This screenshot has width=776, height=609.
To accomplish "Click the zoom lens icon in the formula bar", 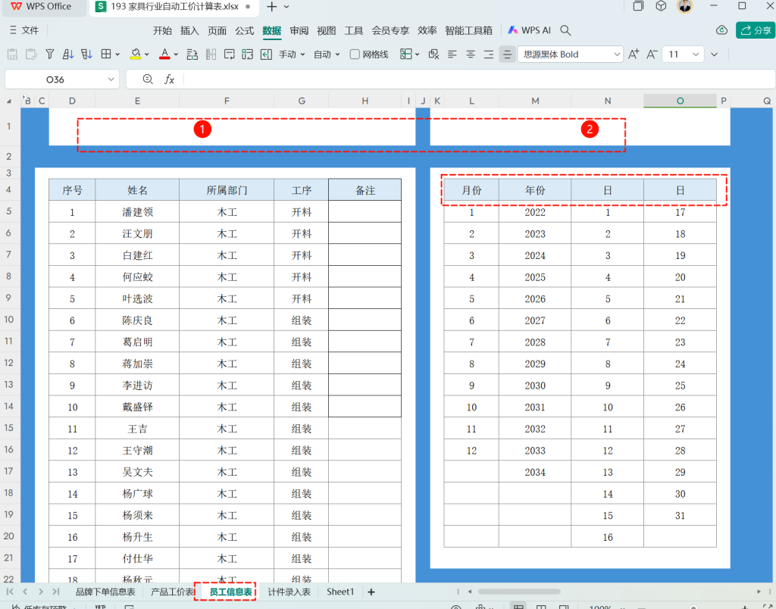I will coord(148,80).
